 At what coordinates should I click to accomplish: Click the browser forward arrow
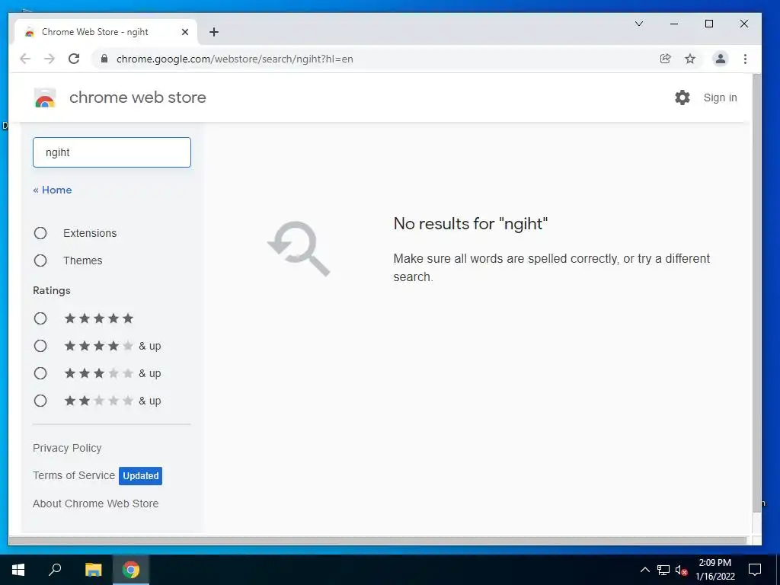[50, 59]
